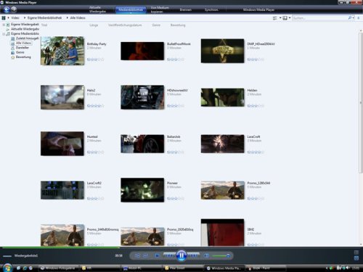Toggle repeat mode in playback bar
Screen dimensions: 363x272
pos(146,255)
